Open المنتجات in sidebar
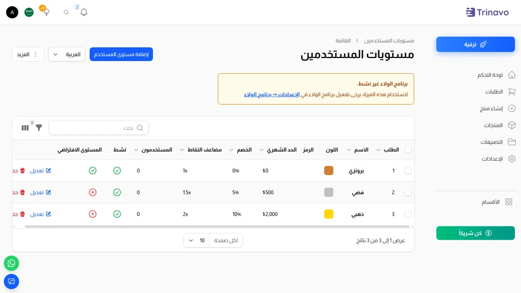Screen dimensions: 521x293 tap(500, 125)
